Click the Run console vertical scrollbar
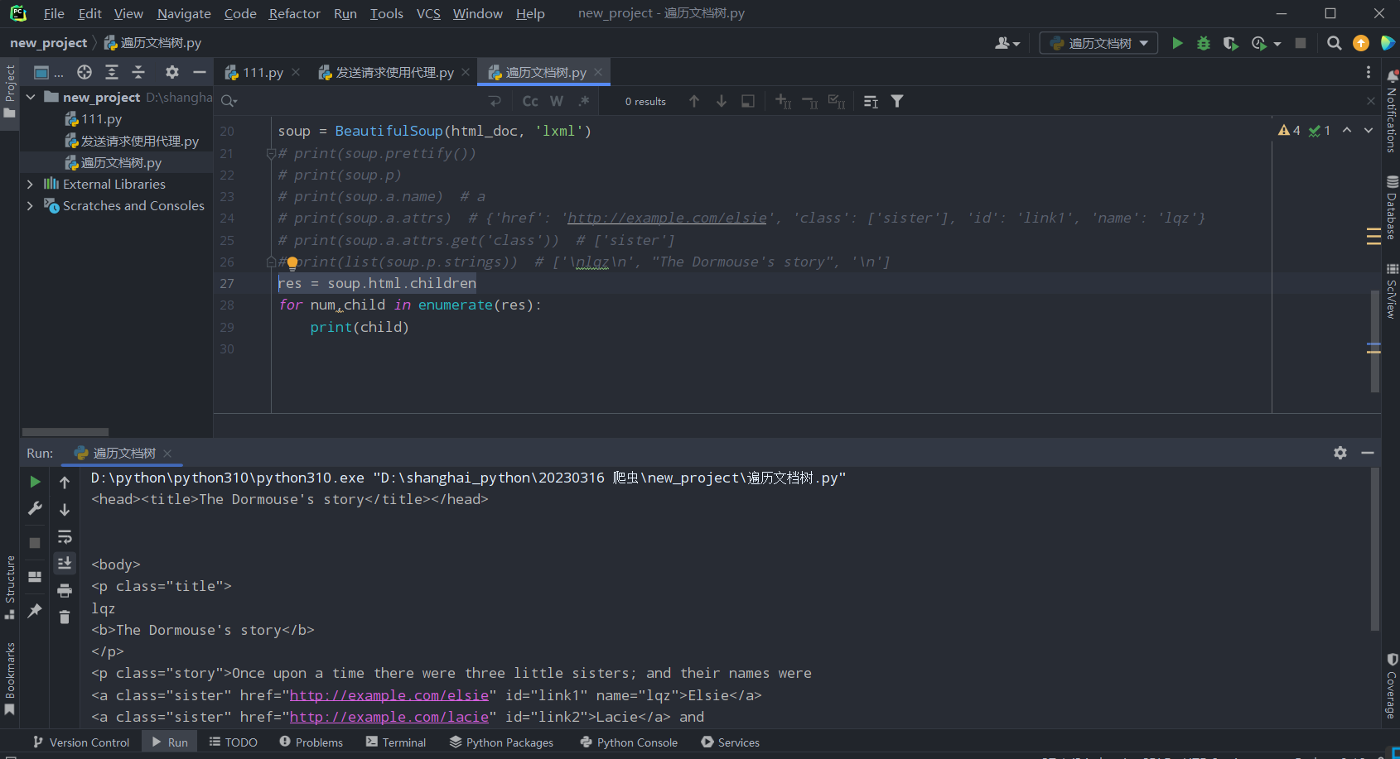 (1375, 549)
